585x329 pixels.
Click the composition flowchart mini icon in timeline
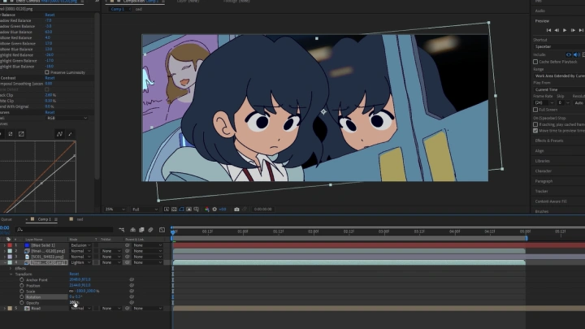point(122,230)
